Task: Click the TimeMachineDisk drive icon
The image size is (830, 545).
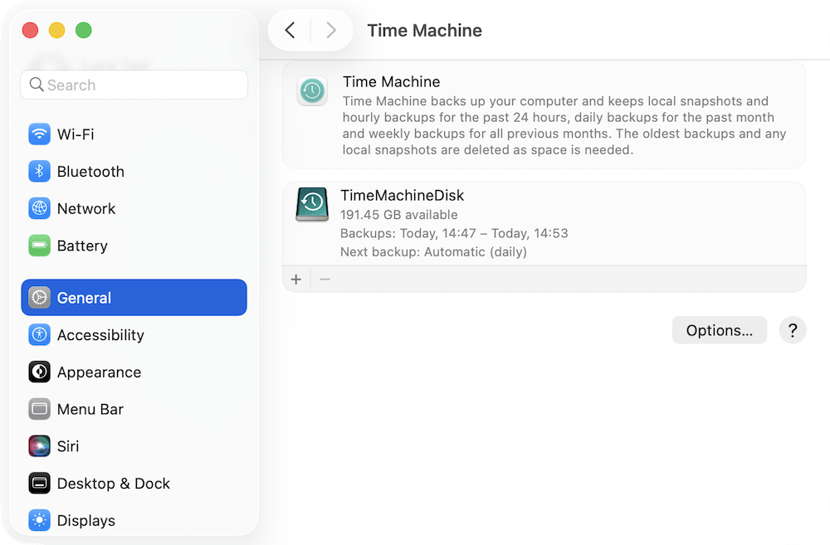Action: click(312, 204)
